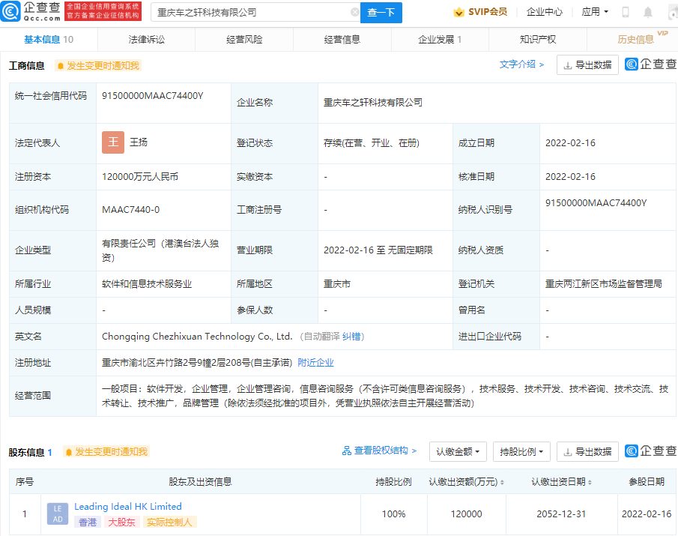Open the 文字介绍 link
Screen dimensions: 678x536
[521, 64]
